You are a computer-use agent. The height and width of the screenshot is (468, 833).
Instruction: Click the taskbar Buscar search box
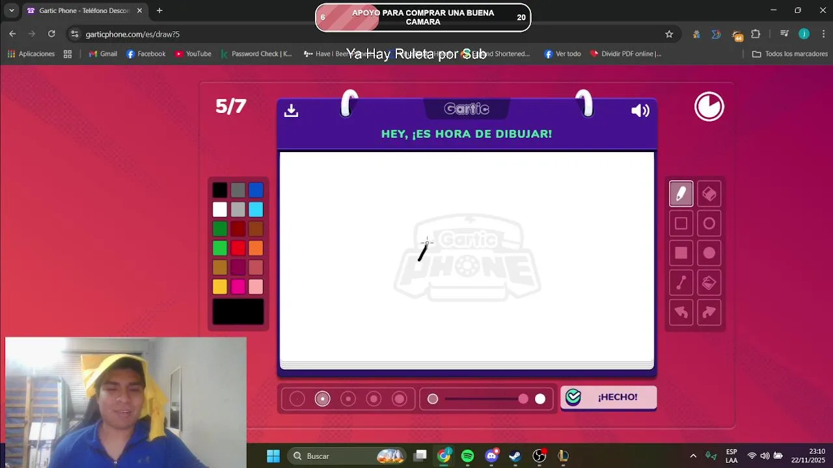[x=348, y=456]
